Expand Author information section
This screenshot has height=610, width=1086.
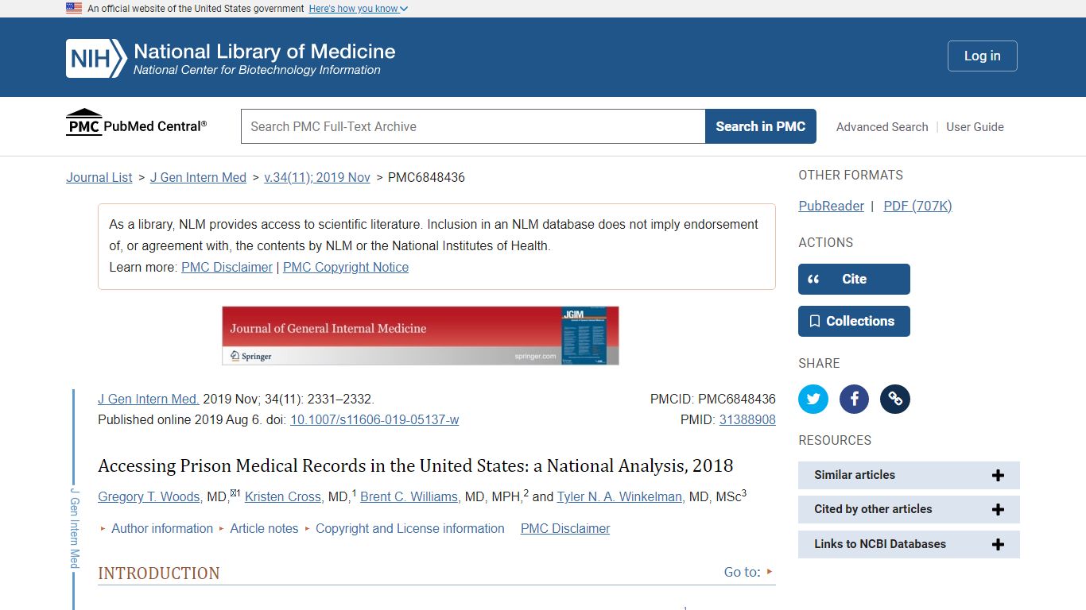[x=161, y=528]
